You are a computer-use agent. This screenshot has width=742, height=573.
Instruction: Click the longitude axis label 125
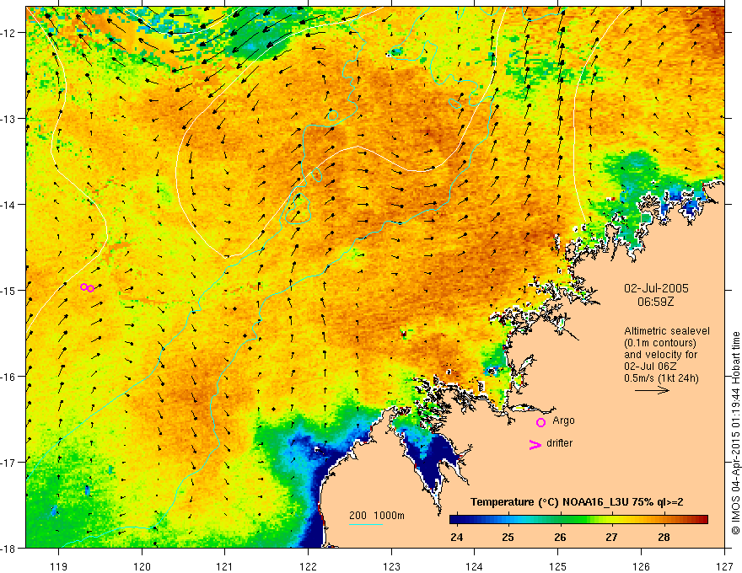point(558,566)
